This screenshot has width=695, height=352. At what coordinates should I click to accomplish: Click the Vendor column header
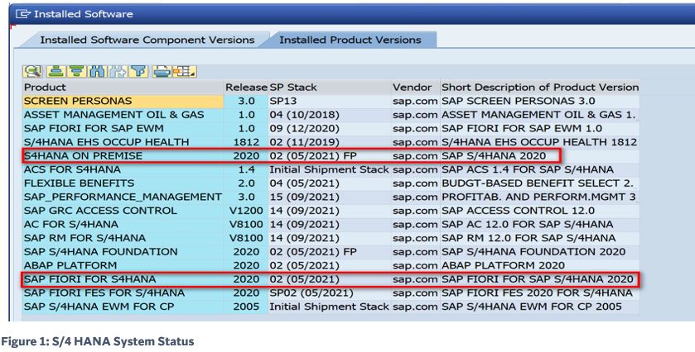tap(415, 87)
